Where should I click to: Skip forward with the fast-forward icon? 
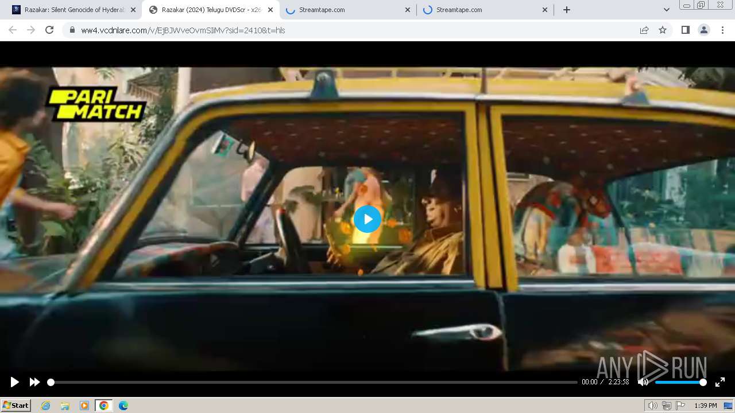34,382
